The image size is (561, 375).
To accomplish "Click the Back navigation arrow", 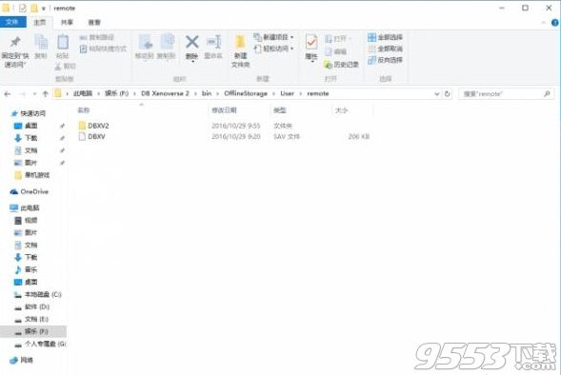I will tap(8, 94).
